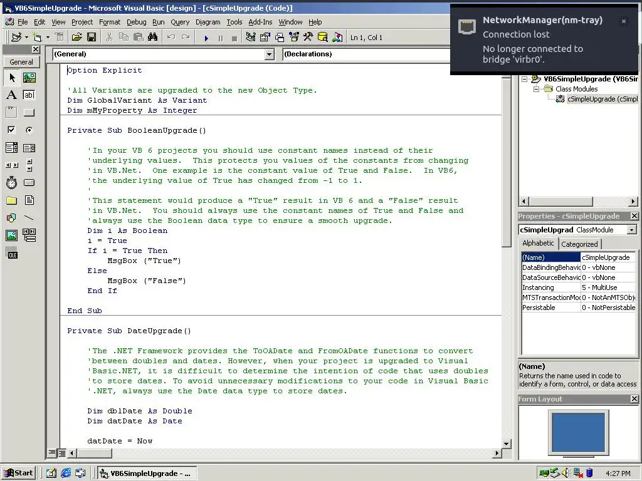
Task: Select the HScrollBar control in toolbox
Action: pyautogui.click(x=12, y=165)
